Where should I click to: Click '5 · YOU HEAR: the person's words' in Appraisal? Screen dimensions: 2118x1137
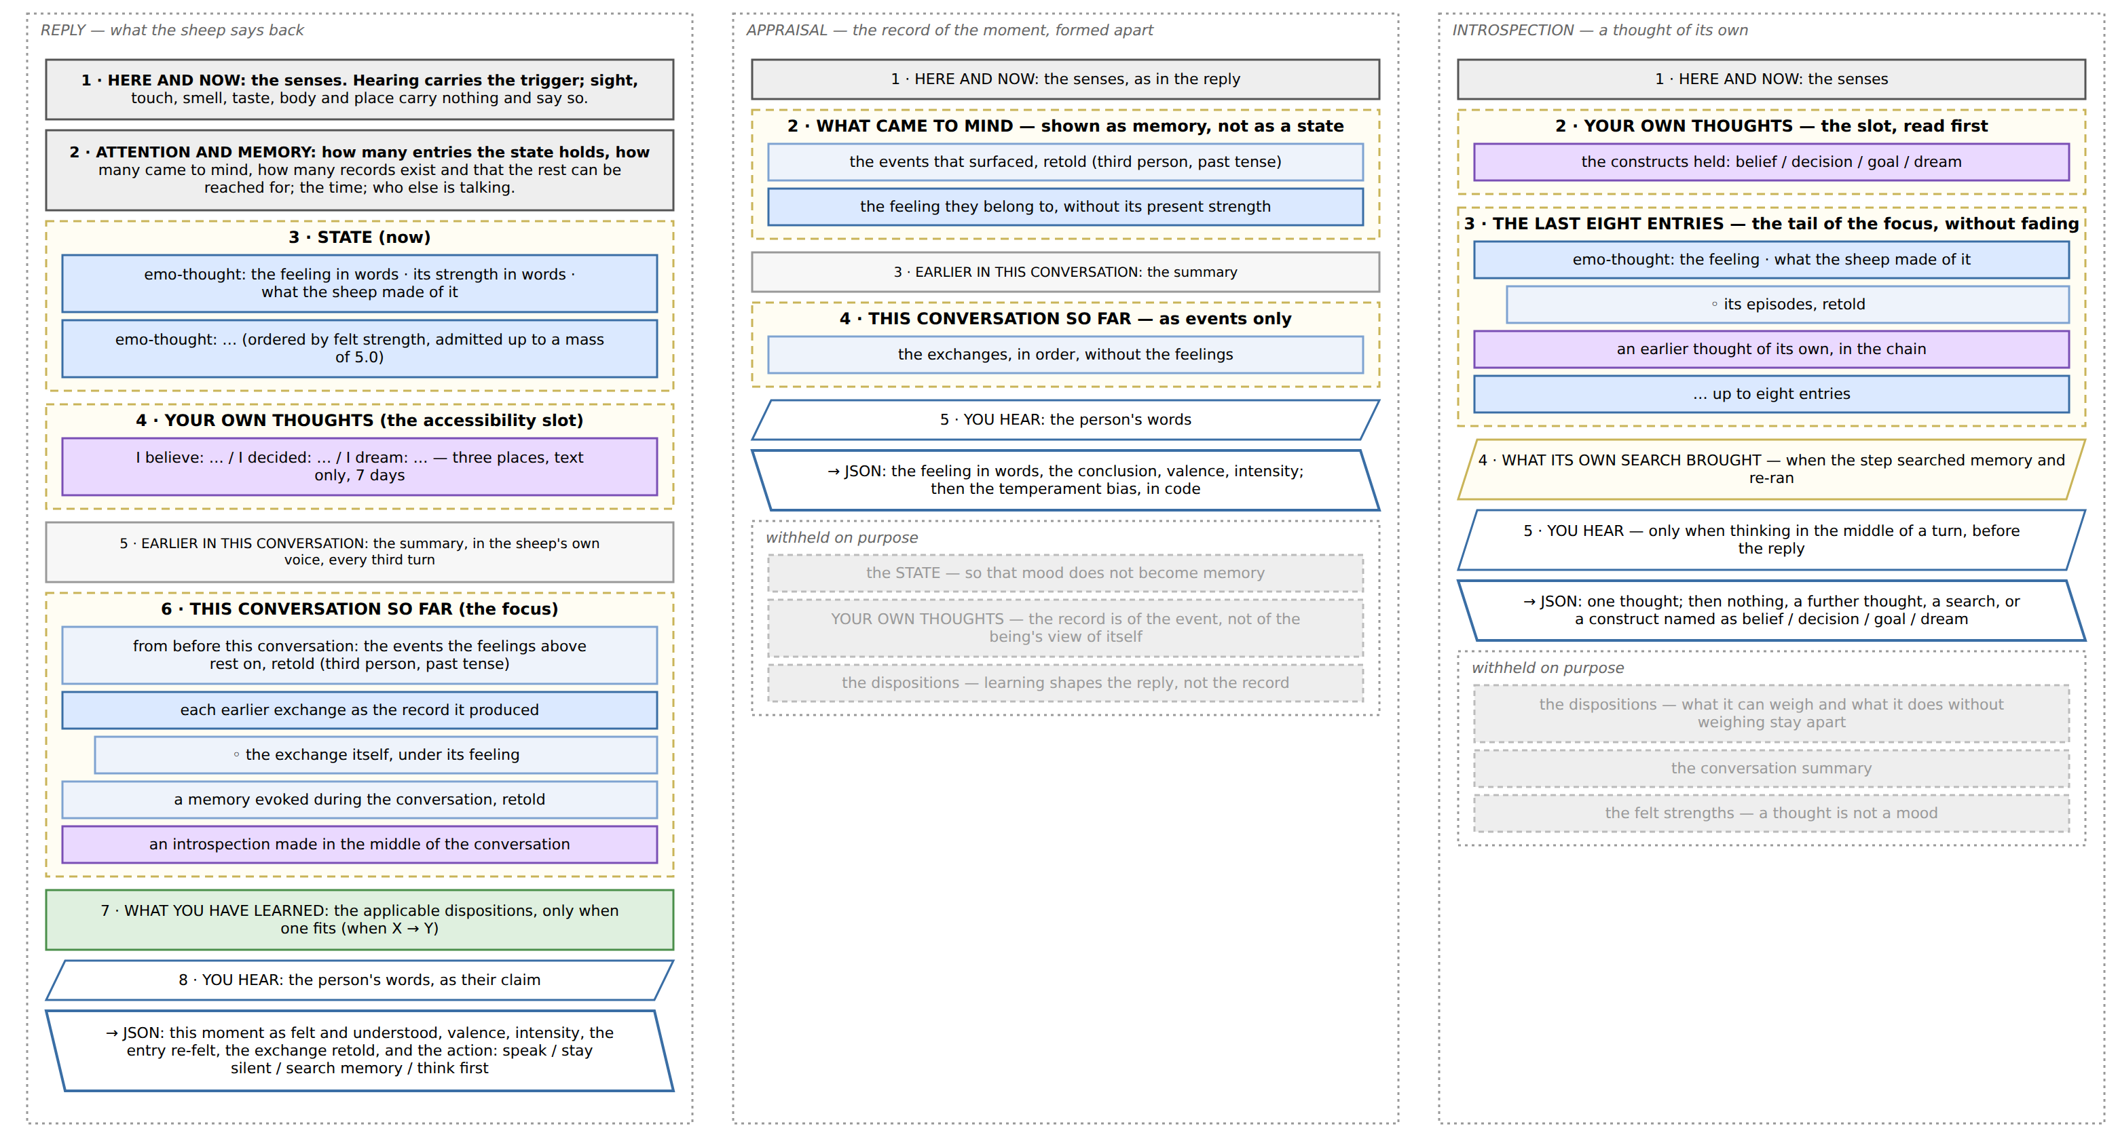[x=1064, y=420]
